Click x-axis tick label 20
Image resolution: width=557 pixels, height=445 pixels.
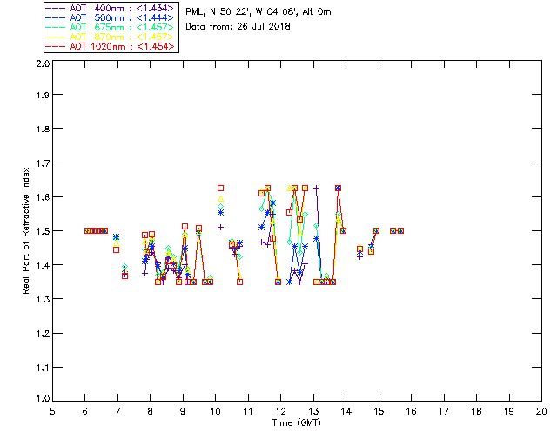click(x=541, y=411)
